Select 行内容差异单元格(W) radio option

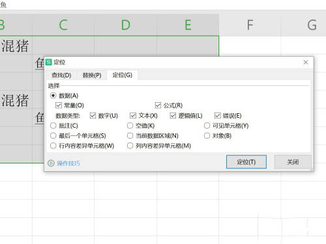[53, 146]
